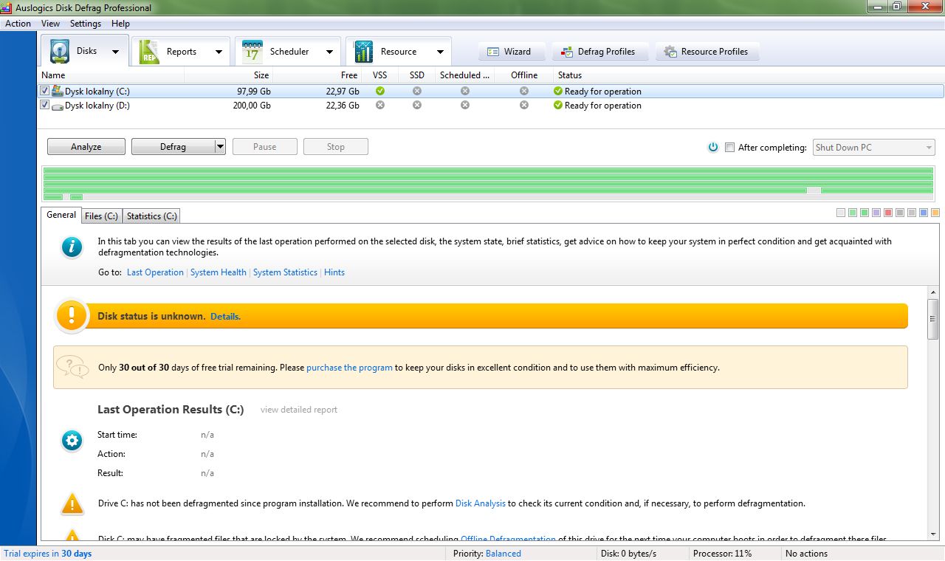Open the Disk Analysis link

coord(481,503)
